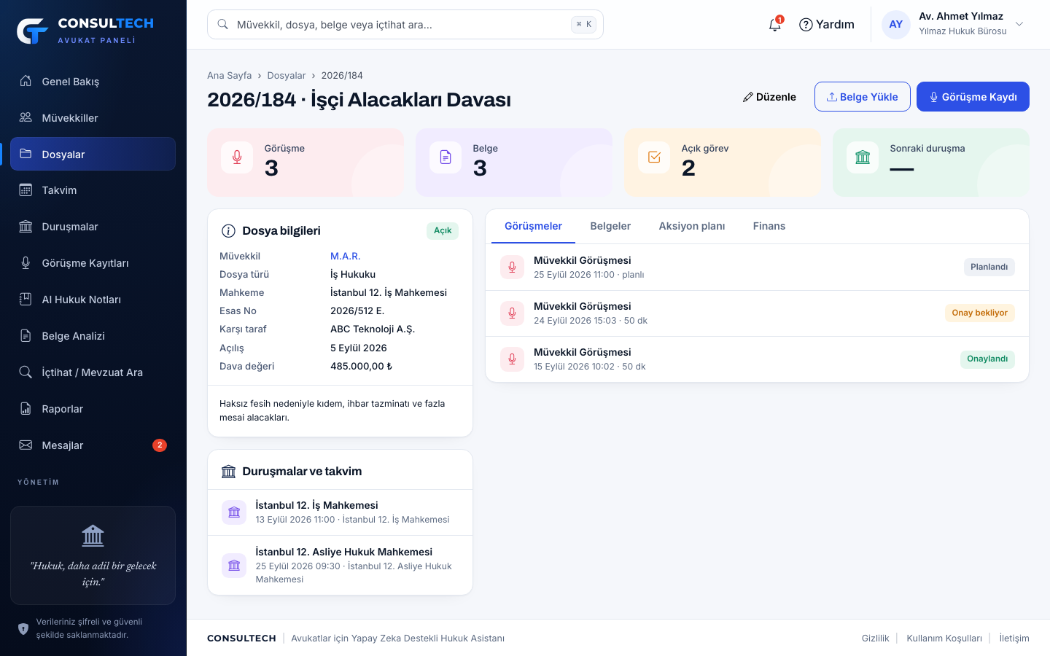Click the M.A.R. client link
The image size is (1050, 656).
[x=346, y=257]
